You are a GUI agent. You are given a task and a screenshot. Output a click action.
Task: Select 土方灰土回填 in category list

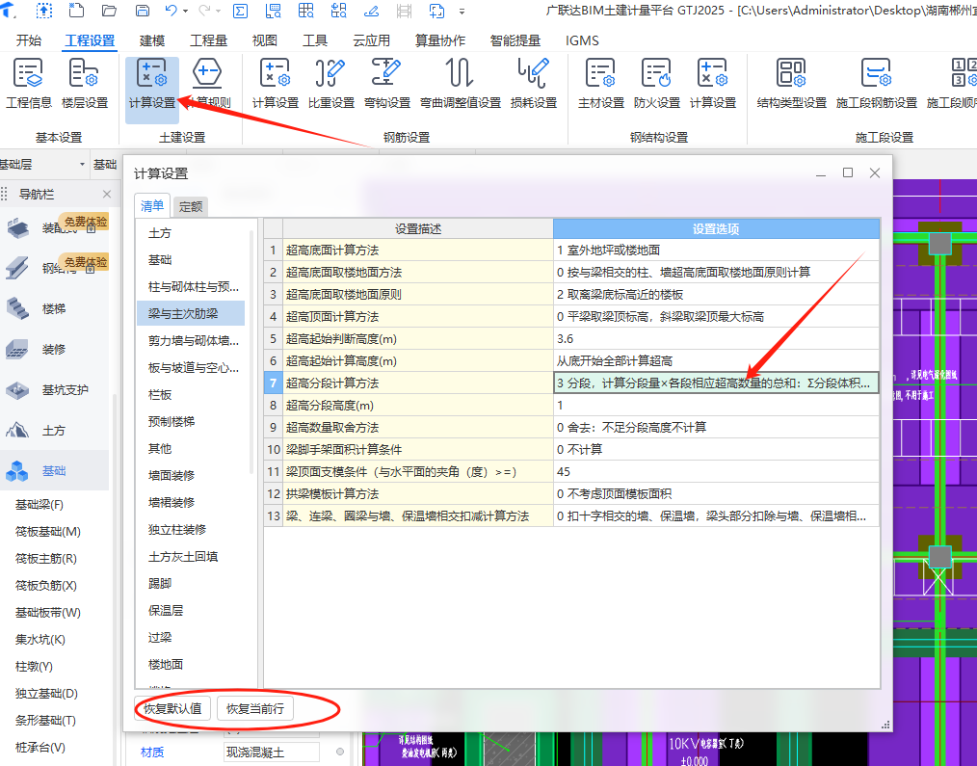[x=183, y=557]
